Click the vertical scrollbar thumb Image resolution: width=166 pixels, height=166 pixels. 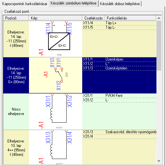(x=159, y=46)
